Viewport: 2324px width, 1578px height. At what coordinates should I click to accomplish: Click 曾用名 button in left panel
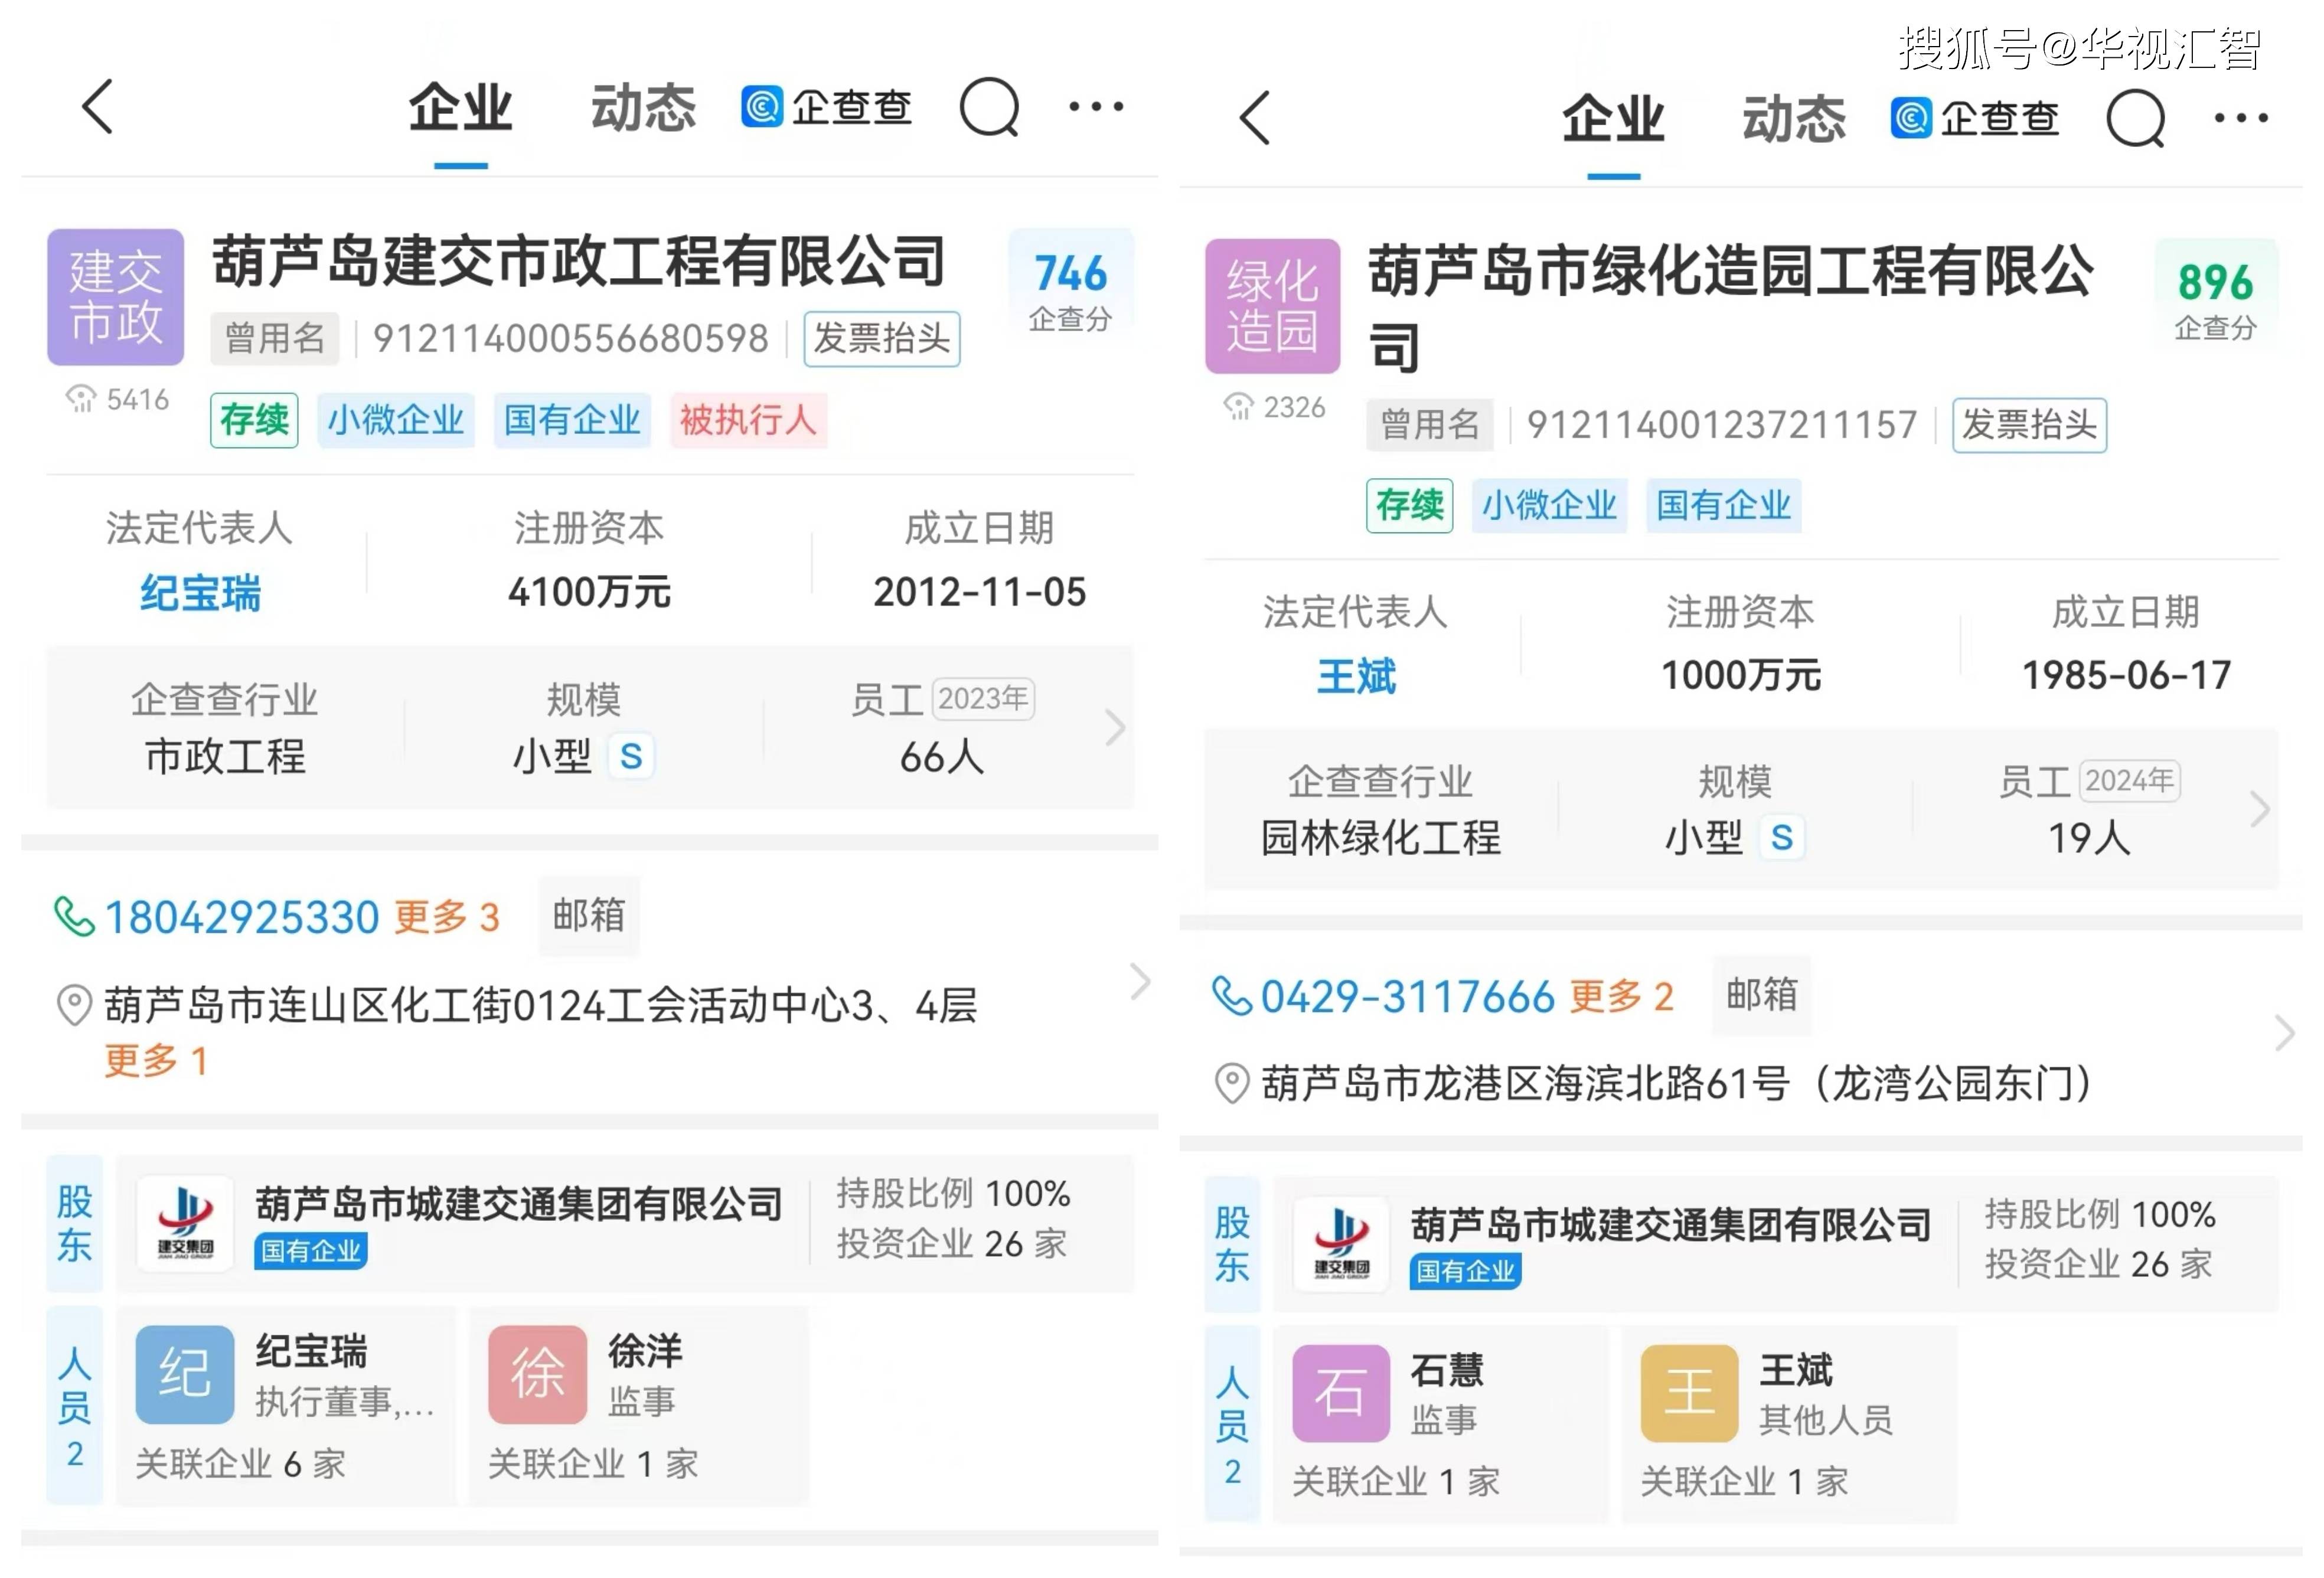[x=275, y=339]
